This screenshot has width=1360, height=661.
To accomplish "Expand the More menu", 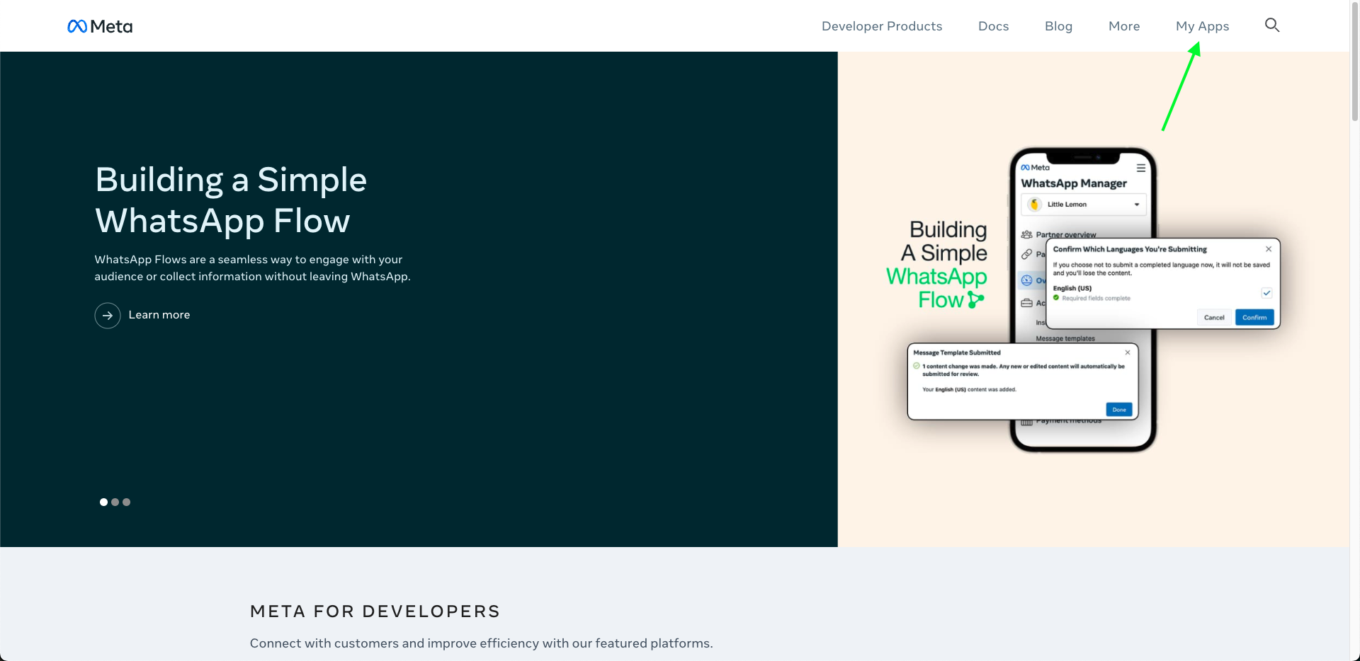I will click(1124, 26).
